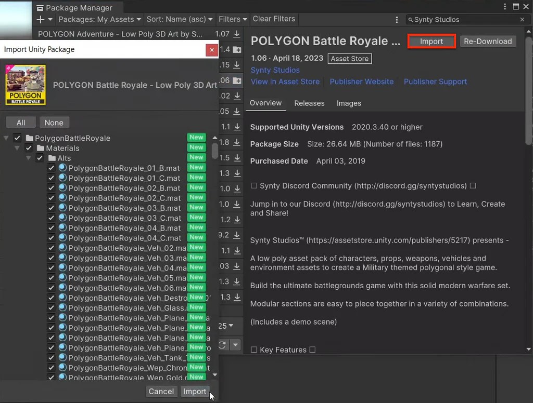The image size is (533, 403).
Task: Open the Packages: My Assets dropdown
Action: [99, 19]
